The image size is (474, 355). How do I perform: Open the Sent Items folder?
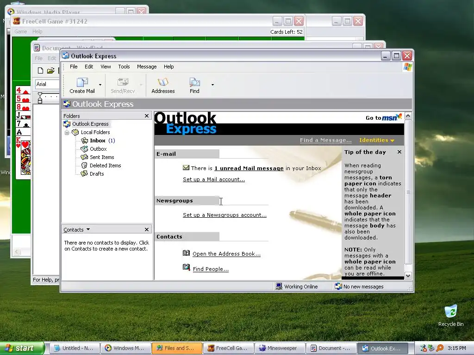[x=102, y=157]
